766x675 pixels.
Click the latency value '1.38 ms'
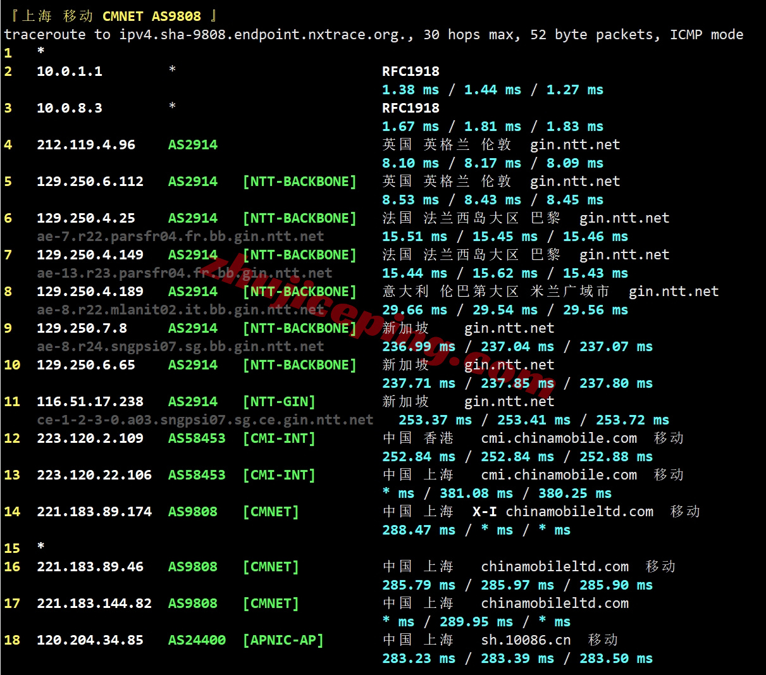(411, 90)
